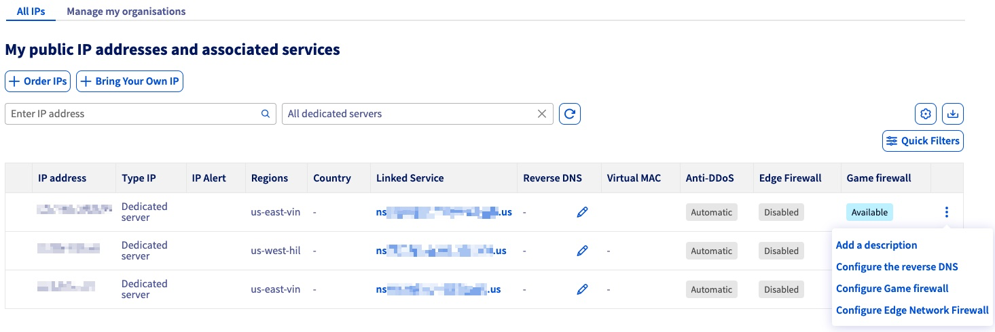Select Configure Edge Network Firewall option
The width and height of the screenshot is (995, 332).
pos(912,310)
